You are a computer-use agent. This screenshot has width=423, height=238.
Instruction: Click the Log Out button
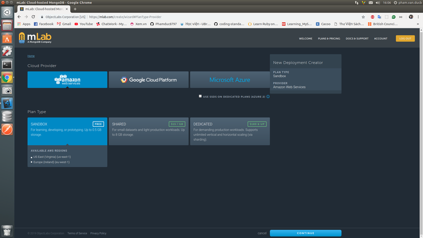coord(405,38)
